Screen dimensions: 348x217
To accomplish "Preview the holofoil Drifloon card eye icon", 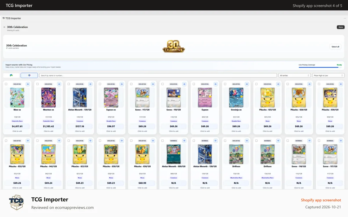I will coord(247,141).
